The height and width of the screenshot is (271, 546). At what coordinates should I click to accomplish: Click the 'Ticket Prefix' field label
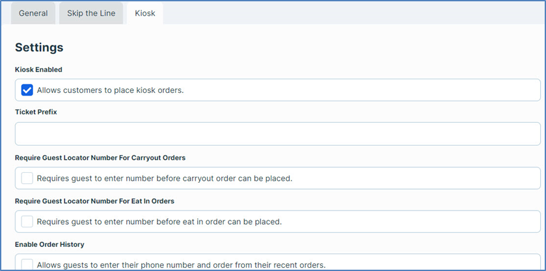point(36,112)
